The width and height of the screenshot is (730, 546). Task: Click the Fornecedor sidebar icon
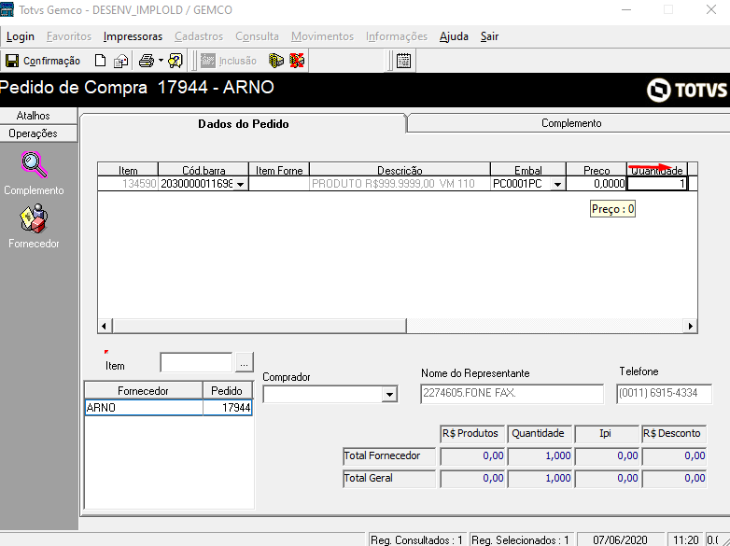point(34,218)
